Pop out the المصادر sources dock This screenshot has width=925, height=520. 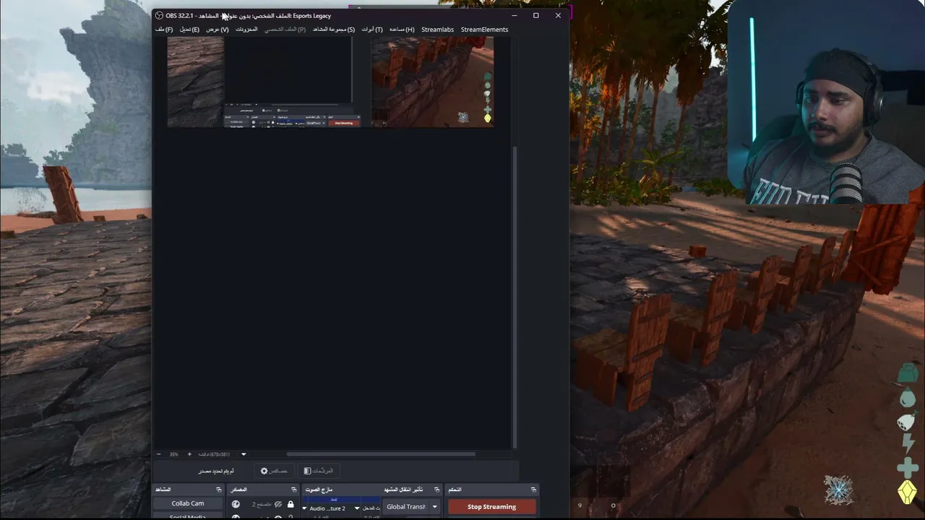(x=293, y=490)
